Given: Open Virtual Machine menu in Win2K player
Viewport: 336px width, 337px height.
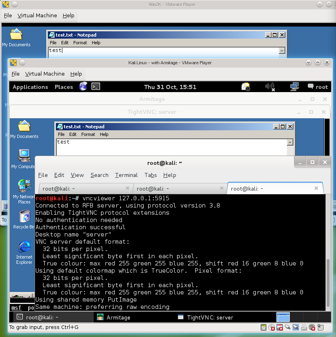Looking at the screenshot, I should tap(37, 15).
